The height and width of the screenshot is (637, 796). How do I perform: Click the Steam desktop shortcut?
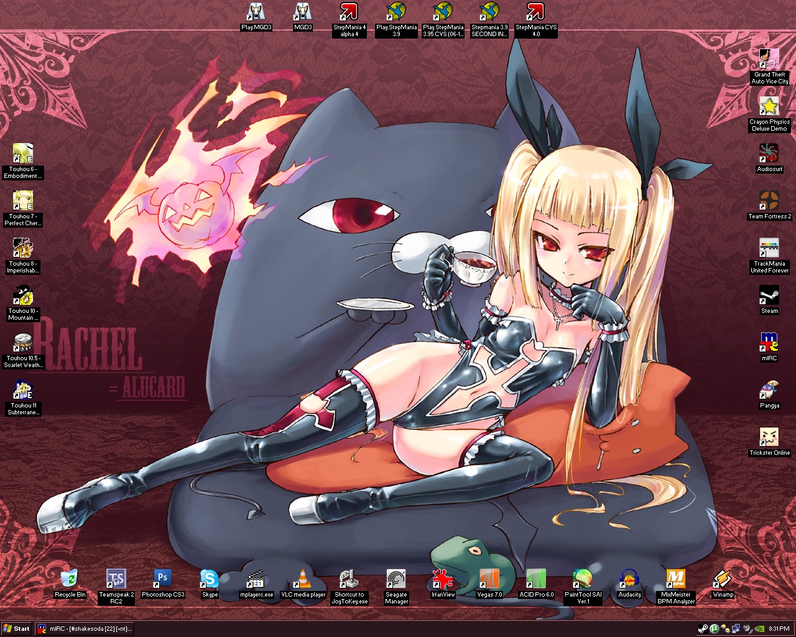click(769, 295)
